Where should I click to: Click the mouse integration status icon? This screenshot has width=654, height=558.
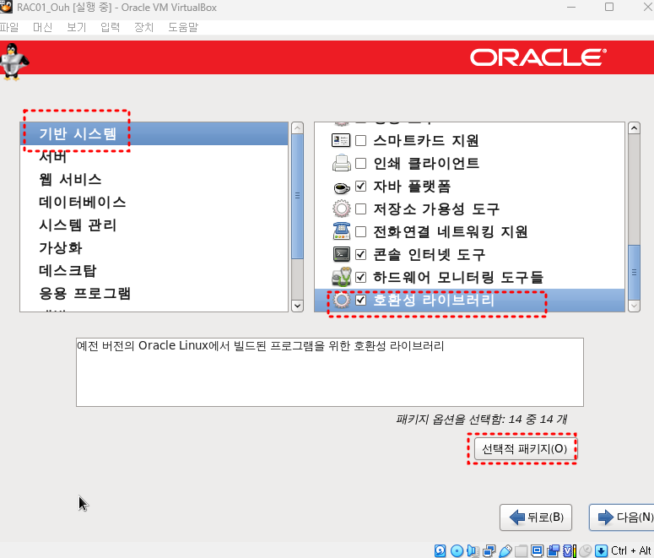[585, 551]
